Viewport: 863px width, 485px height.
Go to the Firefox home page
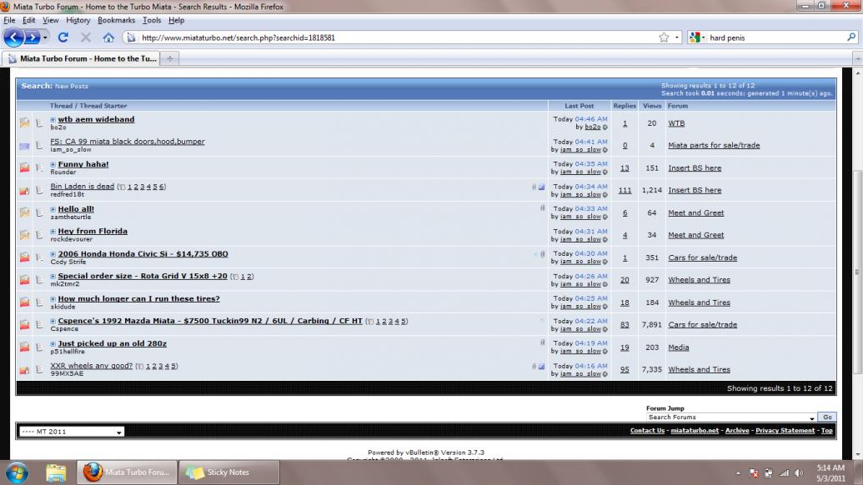point(108,37)
